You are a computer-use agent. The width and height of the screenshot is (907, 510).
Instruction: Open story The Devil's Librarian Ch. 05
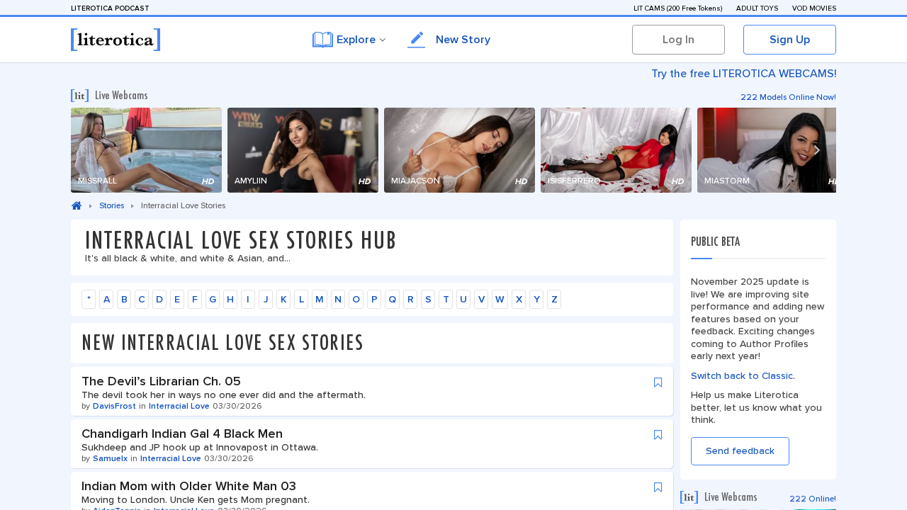161,381
